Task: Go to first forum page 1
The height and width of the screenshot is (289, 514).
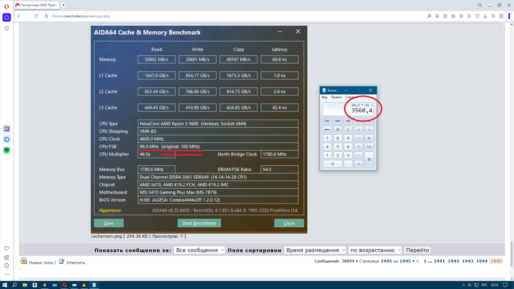Action: click(425, 261)
